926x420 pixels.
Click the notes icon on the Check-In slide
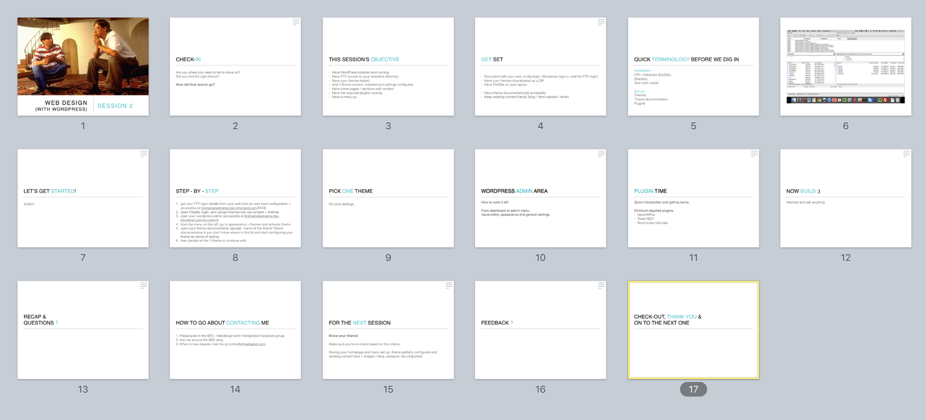pos(296,22)
